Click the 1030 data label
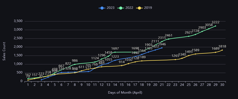The image size is (238, 99). pos(128,60)
